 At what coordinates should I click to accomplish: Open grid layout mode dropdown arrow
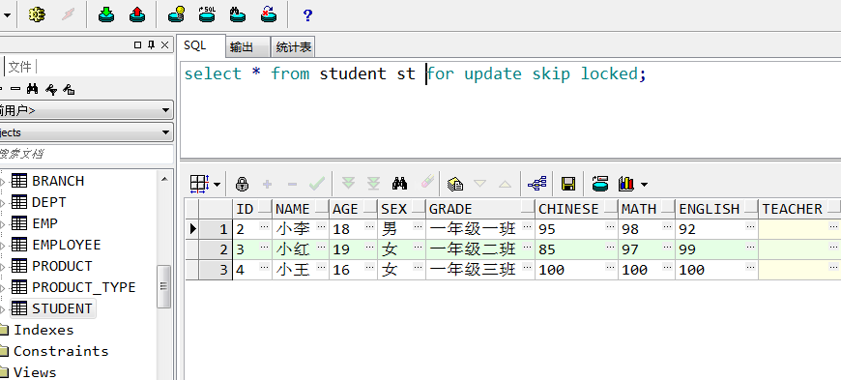click(217, 185)
